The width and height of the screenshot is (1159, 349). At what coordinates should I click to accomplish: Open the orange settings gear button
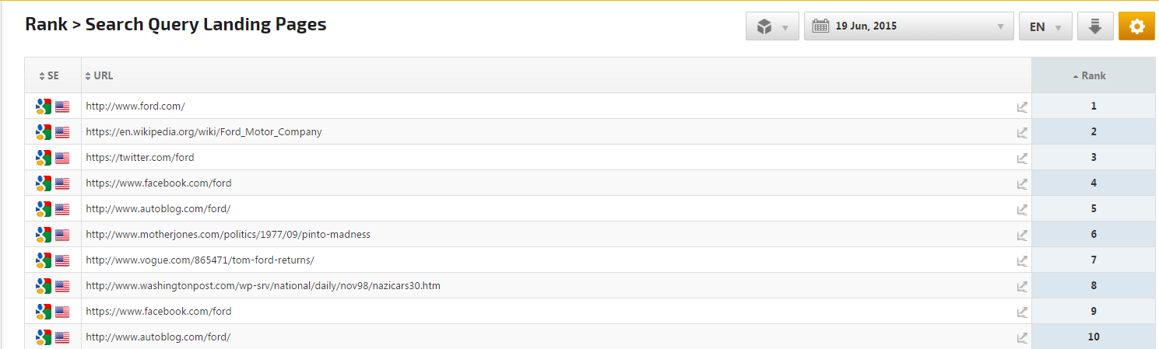pos(1136,26)
